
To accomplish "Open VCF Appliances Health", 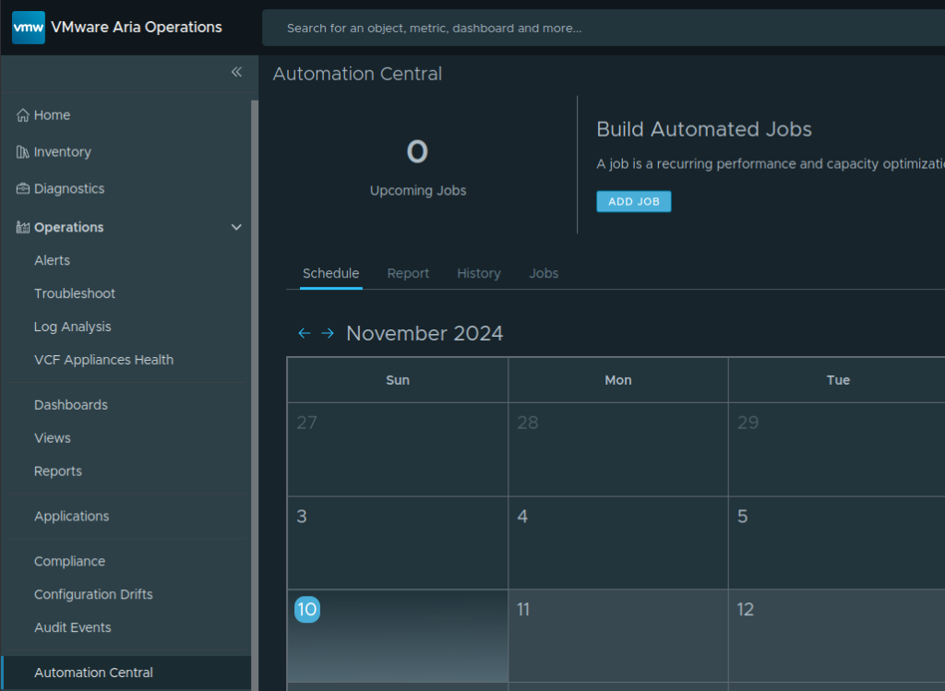I will 103,360.
